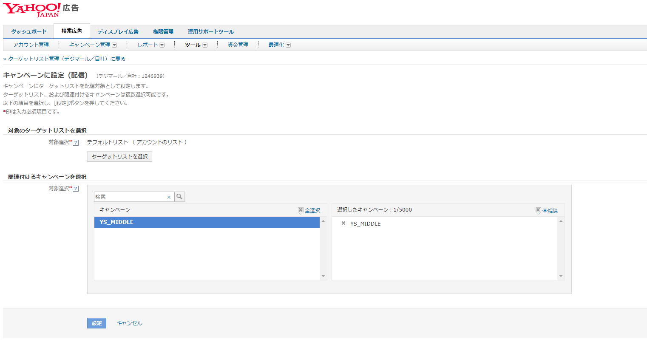
Task: Expand the レポート dropdown arrow
Action: 162,45
